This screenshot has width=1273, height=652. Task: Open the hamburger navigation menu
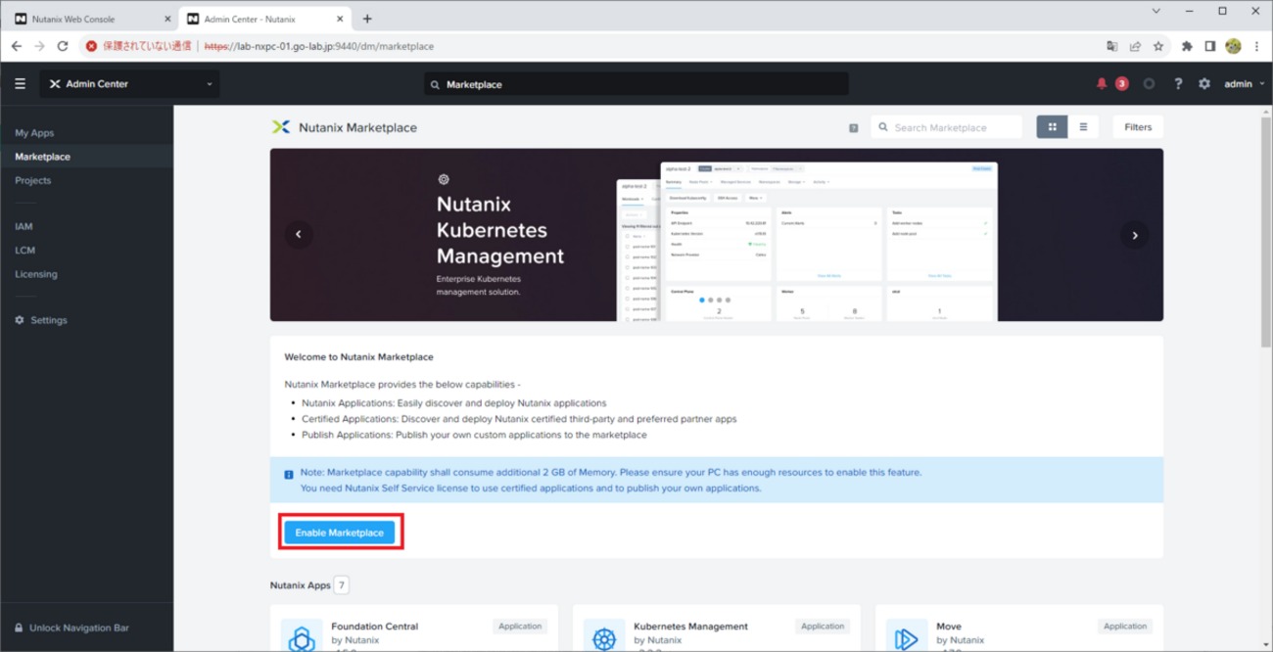20,84
